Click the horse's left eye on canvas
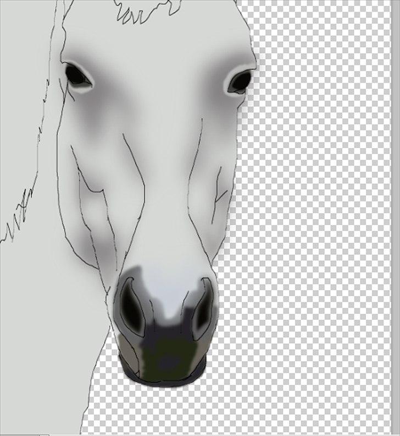 tap(76, 75)
